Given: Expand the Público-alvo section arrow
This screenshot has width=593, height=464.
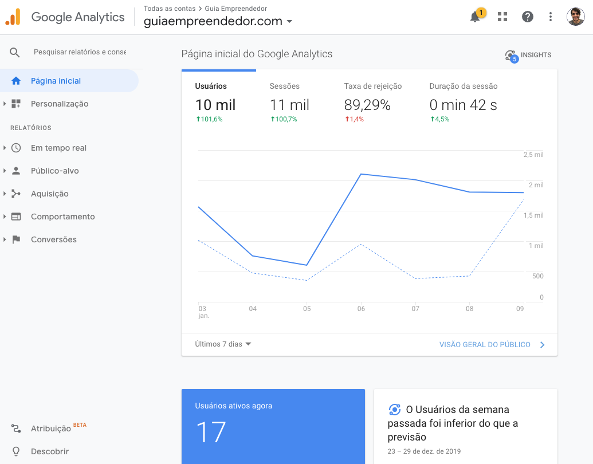Looking at the screenshot, I should (x=5, y=171).
